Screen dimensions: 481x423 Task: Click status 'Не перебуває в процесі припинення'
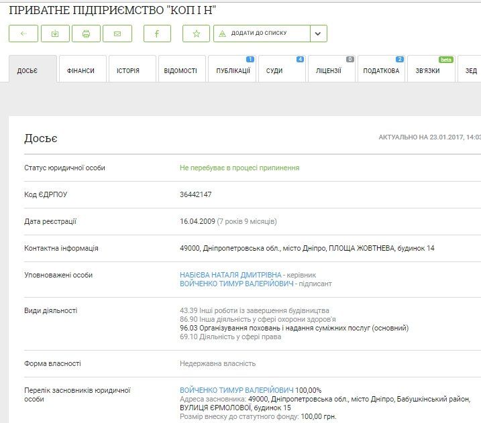tap(239, 168)
